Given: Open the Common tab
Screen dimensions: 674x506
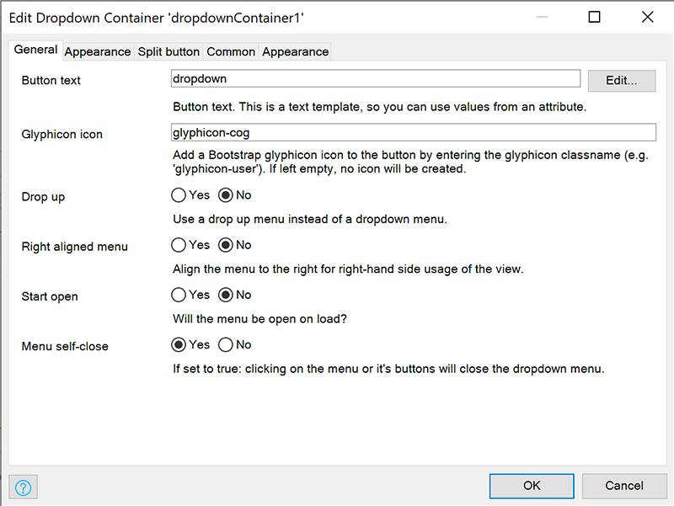Looking at the screenshot, I should 231,52.
